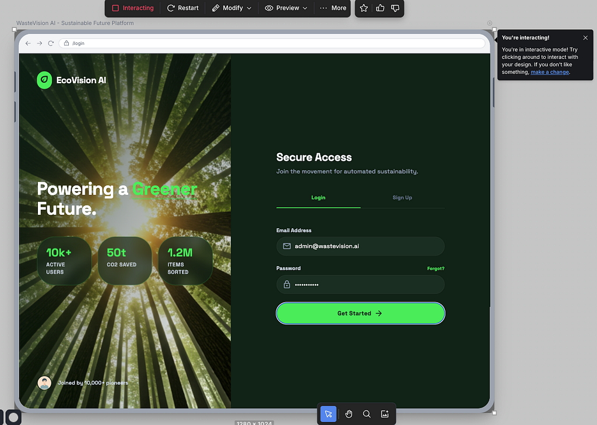The image size is (597, 425).
Task: Click the Joined by 10,000+ pioneers text
Action: (x=93, y=383)
